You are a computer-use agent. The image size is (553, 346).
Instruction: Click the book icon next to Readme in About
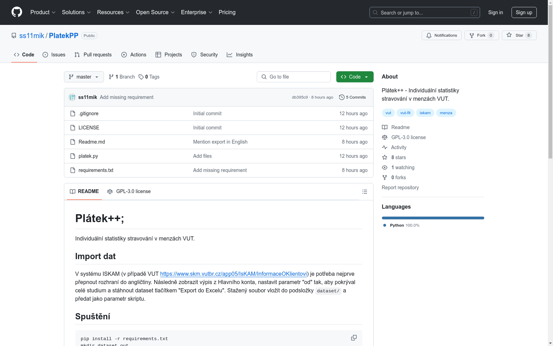coord(385,127)
